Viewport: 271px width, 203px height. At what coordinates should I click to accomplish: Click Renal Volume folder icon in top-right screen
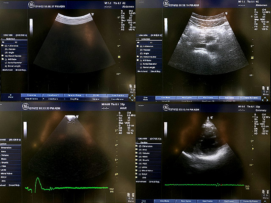[x=138, y=57]
